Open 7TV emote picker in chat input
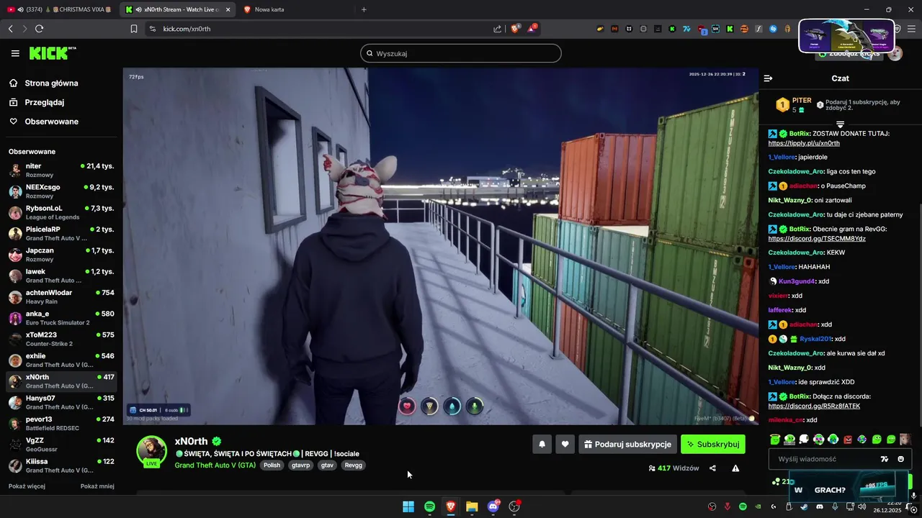Viewport: 922px width, 518px height. coord(885,459)
